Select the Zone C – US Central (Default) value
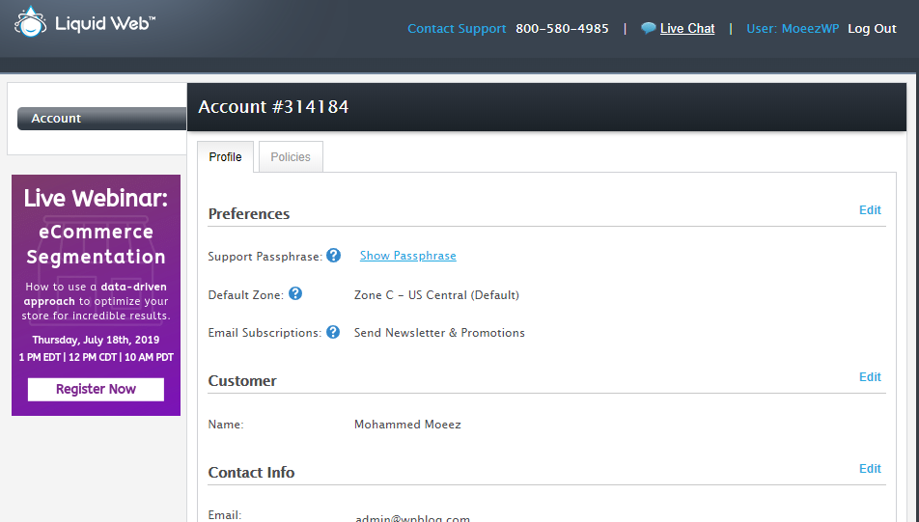Viewport: 919px width, 522px height. coord(436,294)
